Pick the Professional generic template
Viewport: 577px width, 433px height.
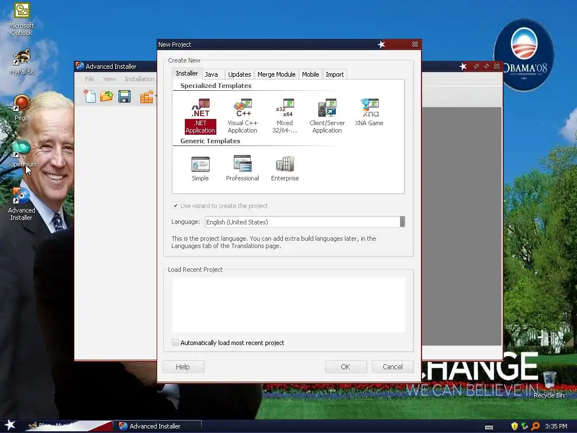(242, 169)
